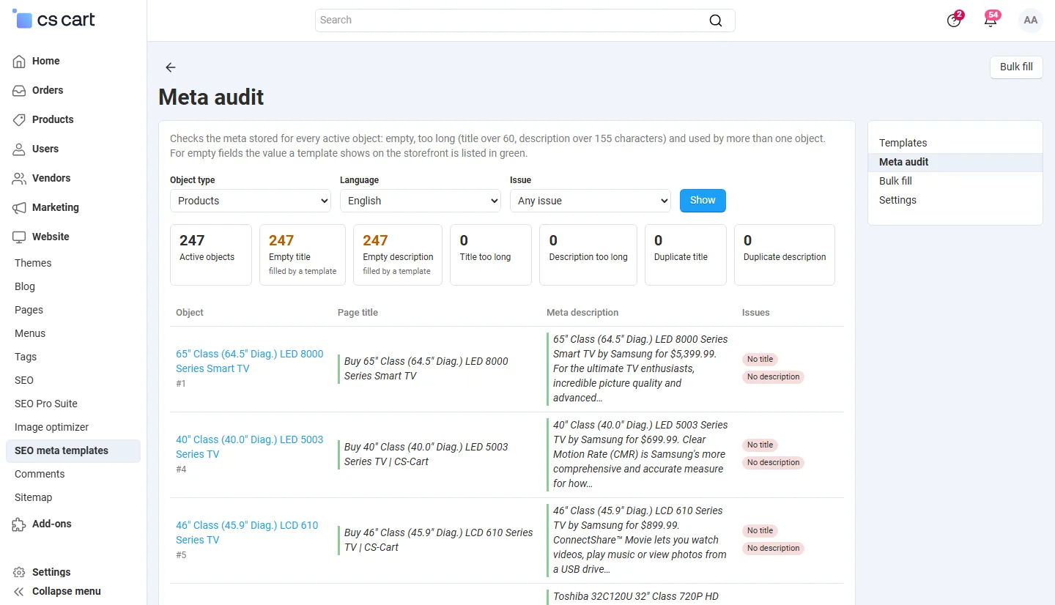Open Blog in the Website menu

click(25, 286)
